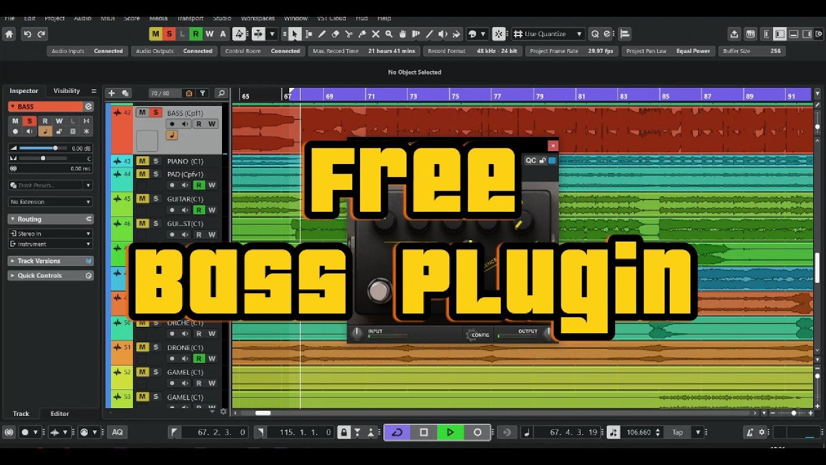Activate the metronome click in transport
826x465 pixels.
point(750,433)
